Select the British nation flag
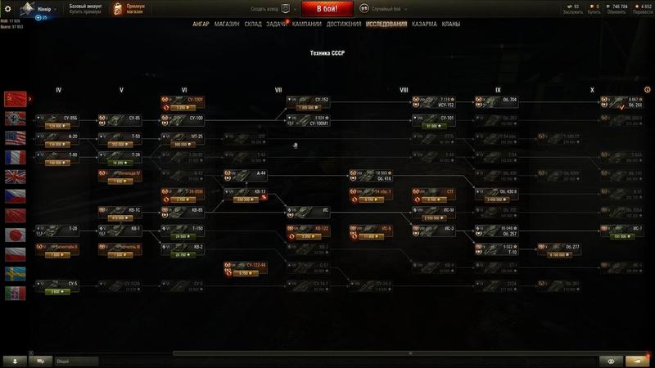655x368 pixels. (15, 177)
